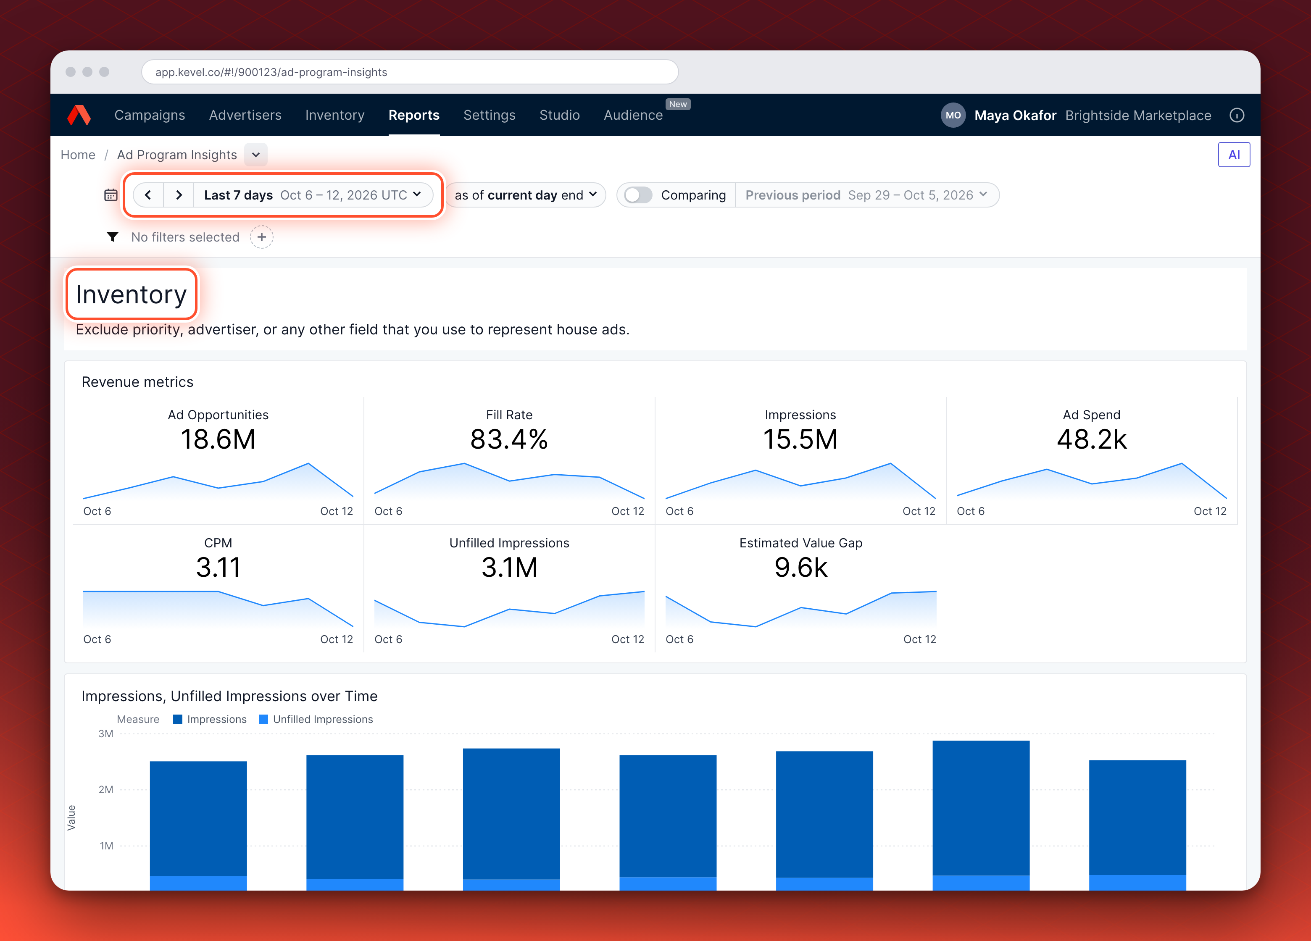Go to previous date range arrow
Image resolution: width=1311 pixels, height=941 pixels.
[x=148, y=195]
